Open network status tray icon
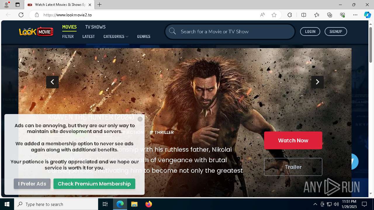Image resolution: width=374 pixels, height=210 pixels. [329, 204]
